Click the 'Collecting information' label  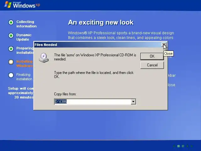point(26,24)
